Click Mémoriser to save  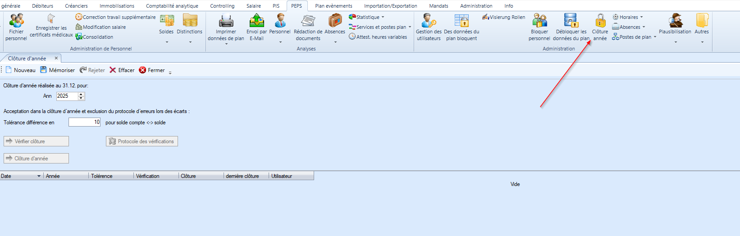pos(57,70)
